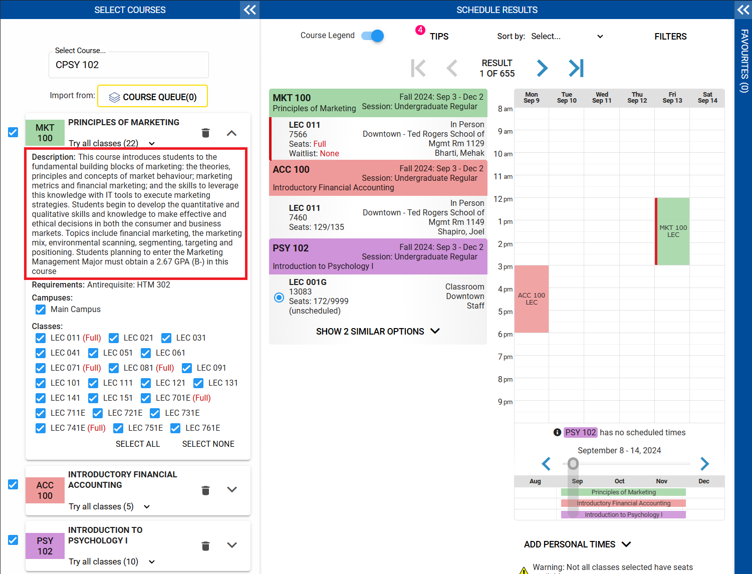The height and width of the screenshot is (574, 752).
Task: Show 2 similar options for PSY 102
Action: click(x=378, y=332)
